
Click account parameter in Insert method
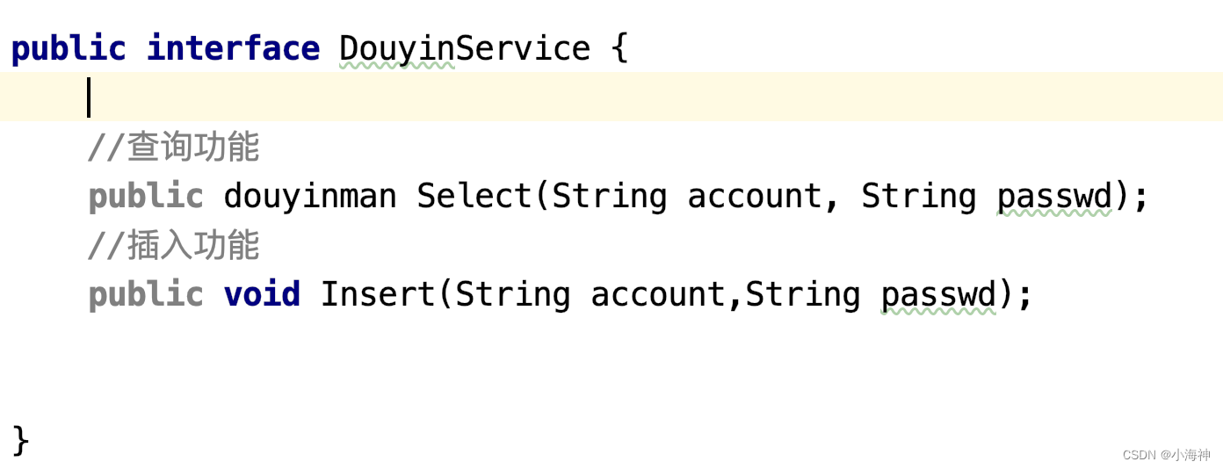pos(658,294)
